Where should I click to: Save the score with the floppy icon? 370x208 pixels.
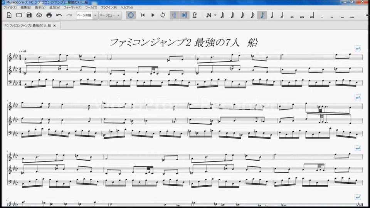[x=29, y=15]
